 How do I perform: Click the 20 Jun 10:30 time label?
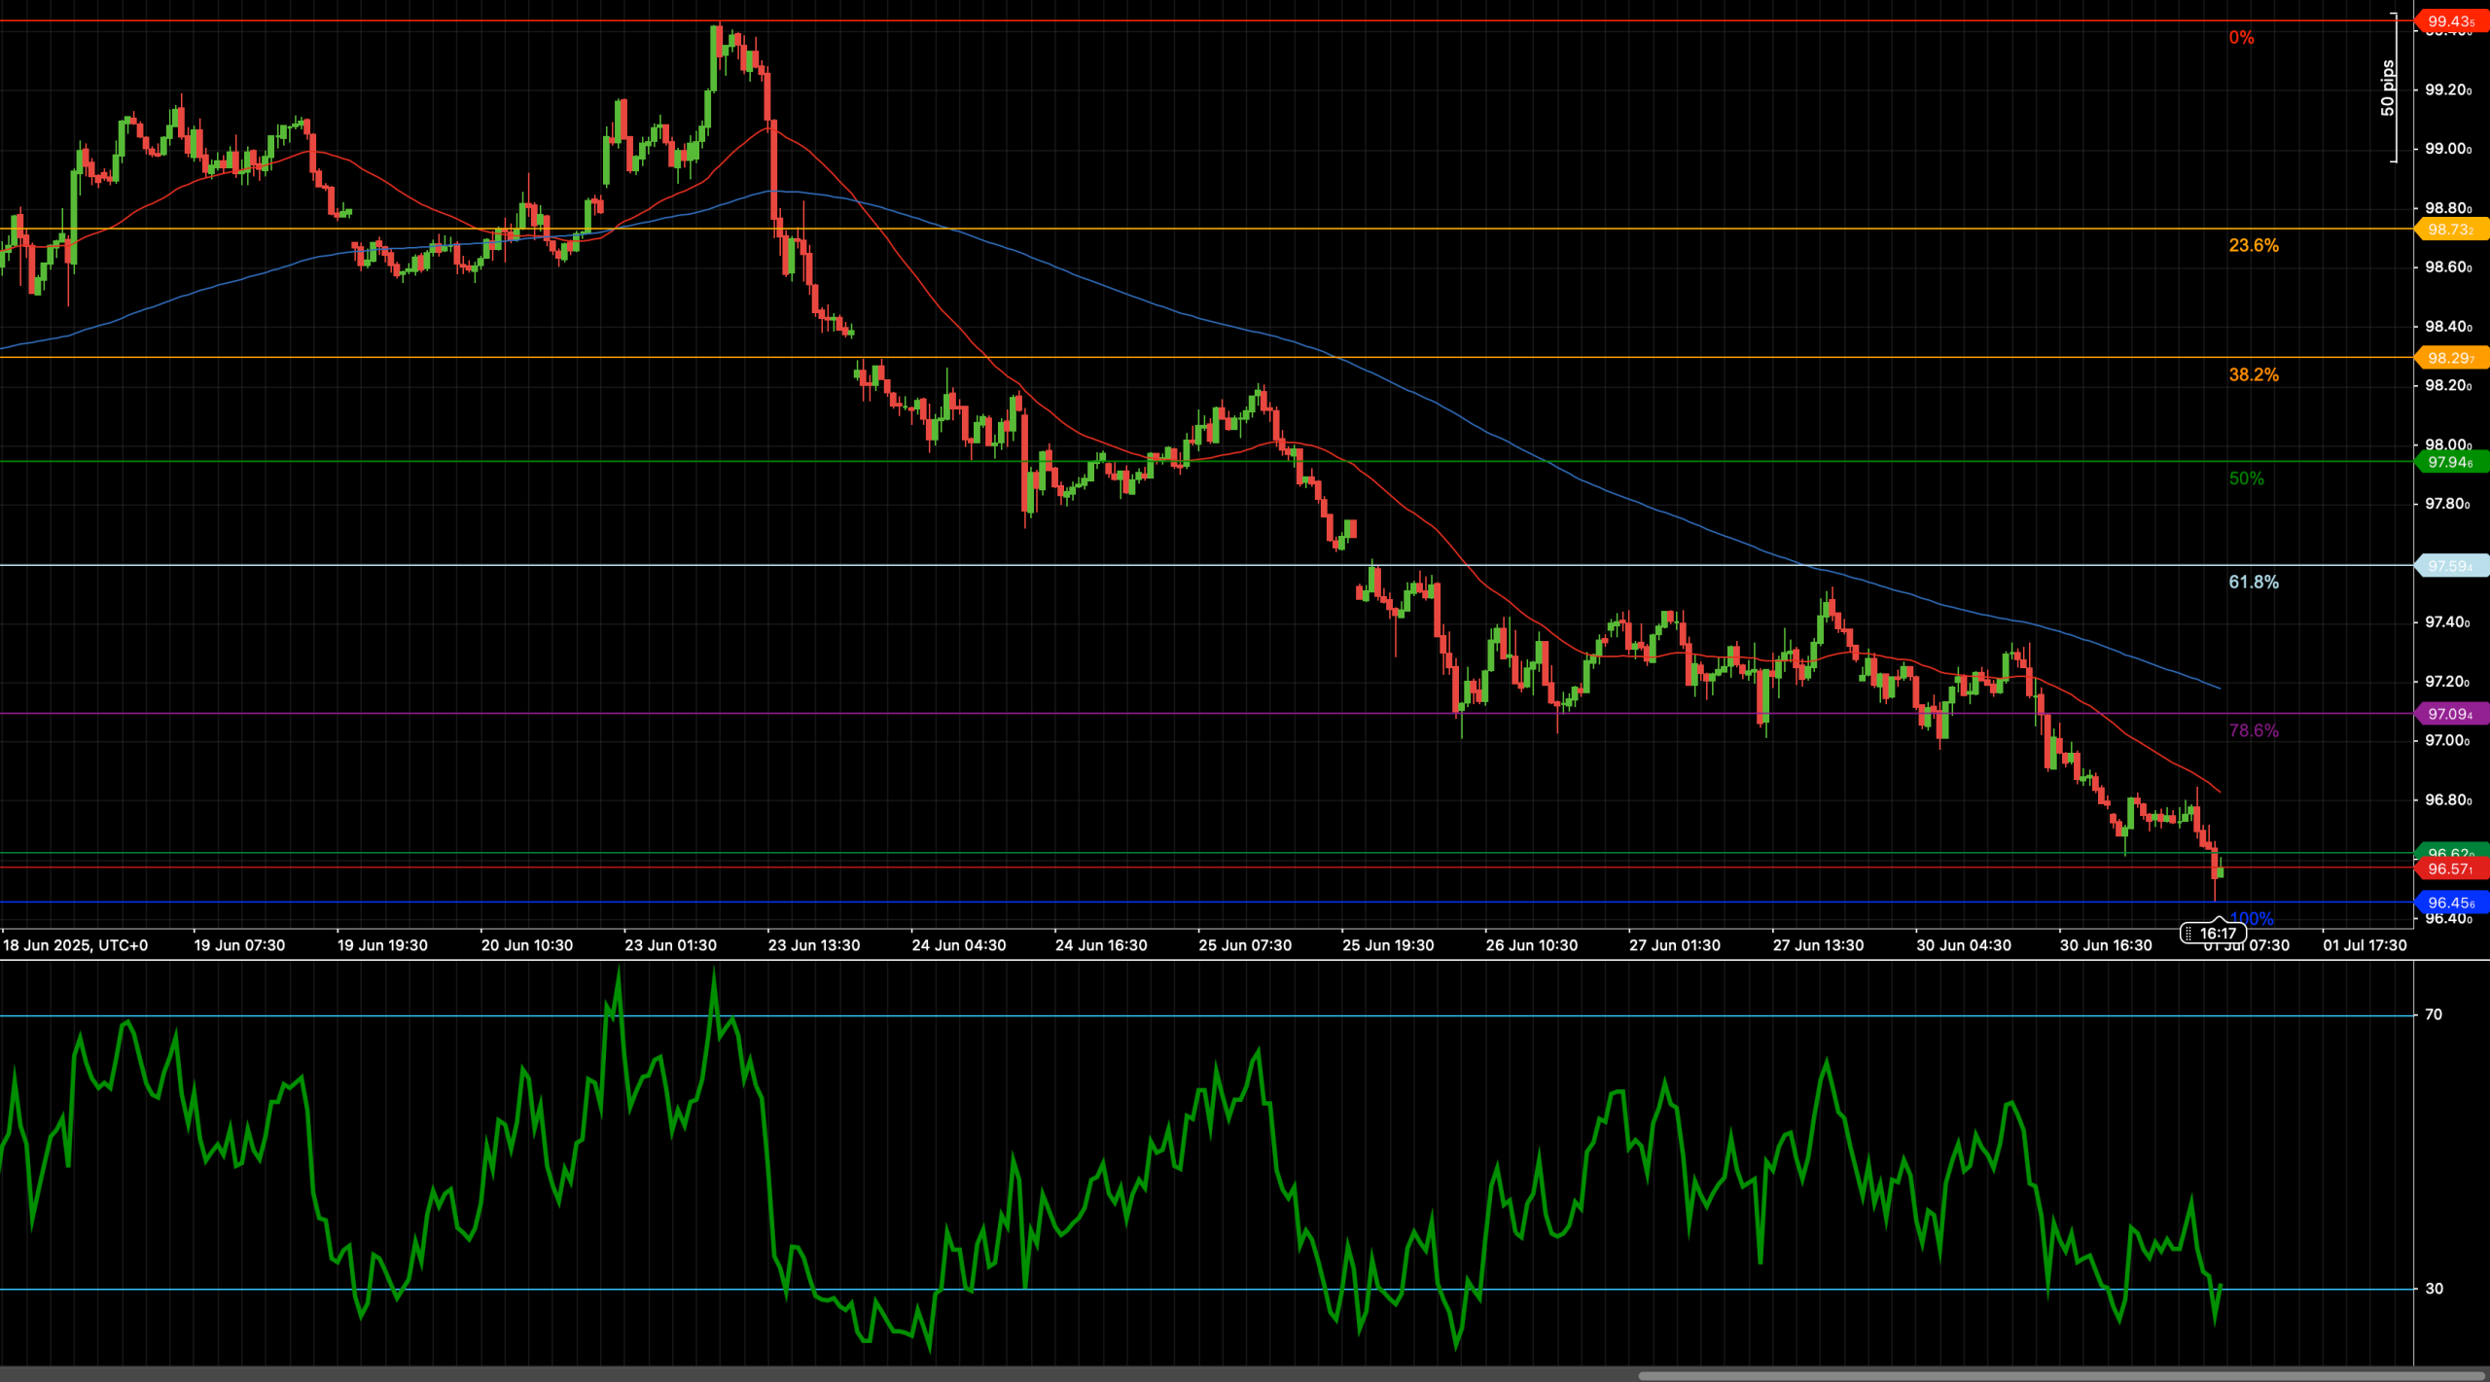(527, 945)
